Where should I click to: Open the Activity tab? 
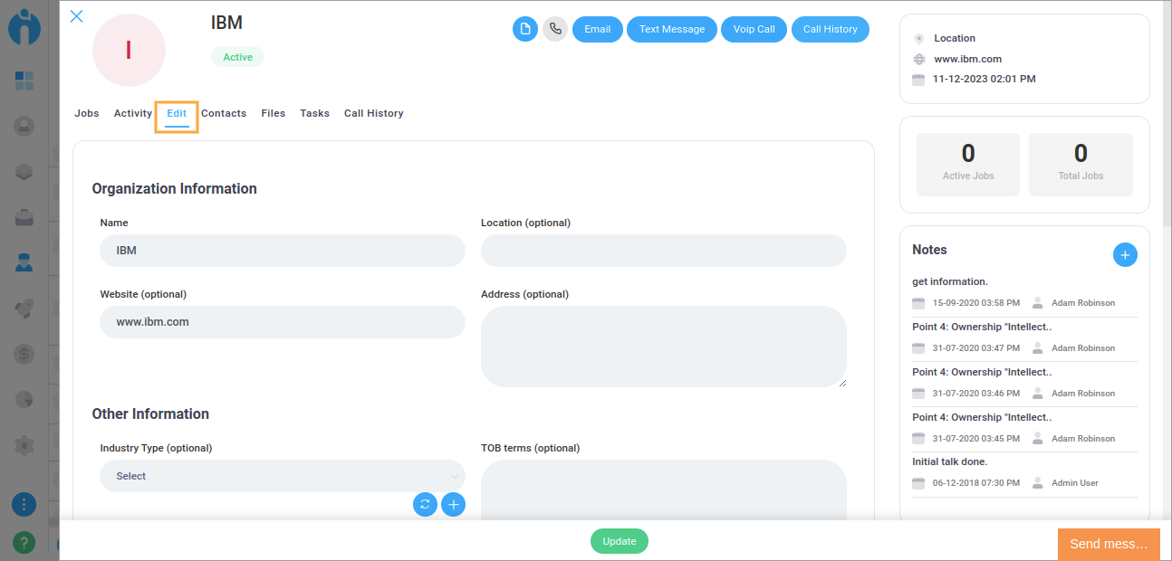click(x=132, y=113)
